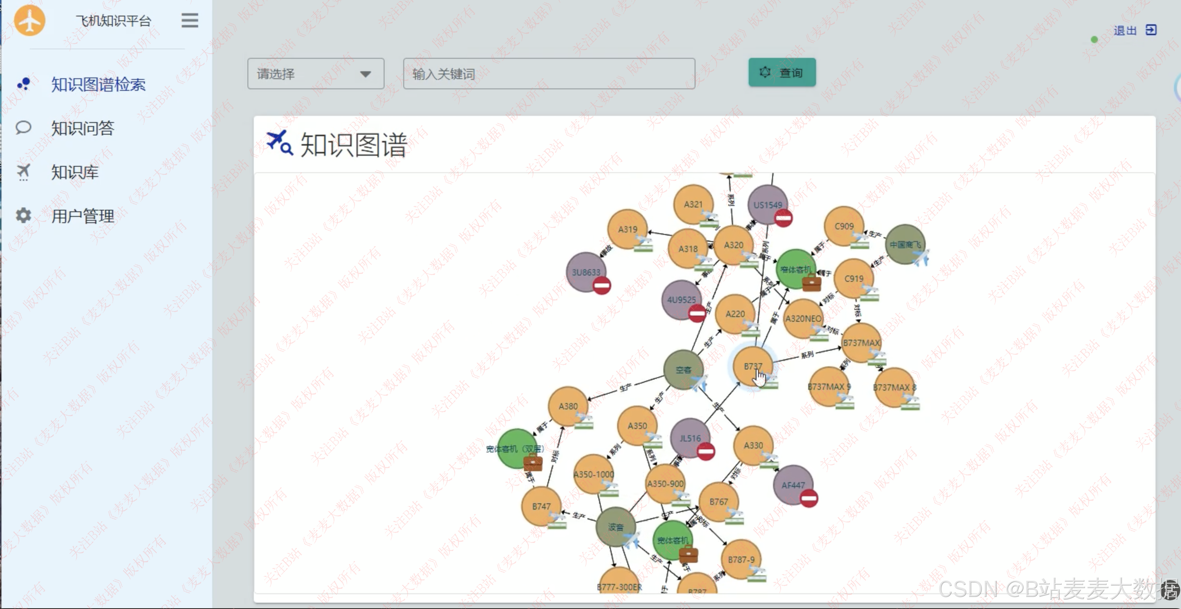Click the plane-search icon beside 知识图谱 title

(279, 142)
